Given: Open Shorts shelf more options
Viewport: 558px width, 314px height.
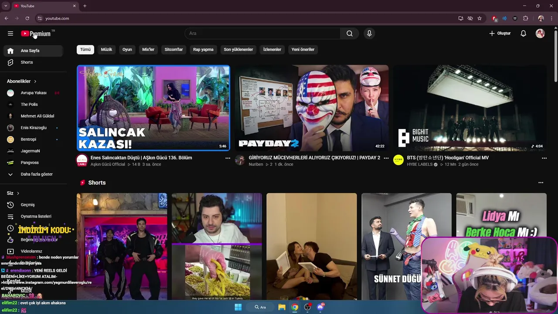Looking at the screenshot, I should tap(541, 183).
